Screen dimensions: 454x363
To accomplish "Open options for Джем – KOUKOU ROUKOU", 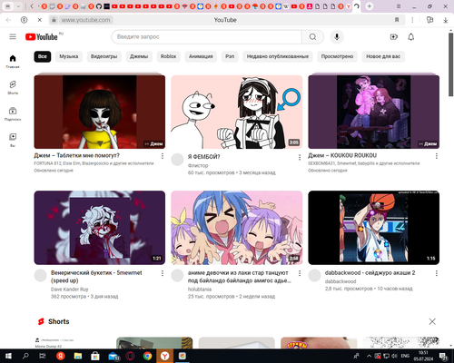I will click(436, 156).
